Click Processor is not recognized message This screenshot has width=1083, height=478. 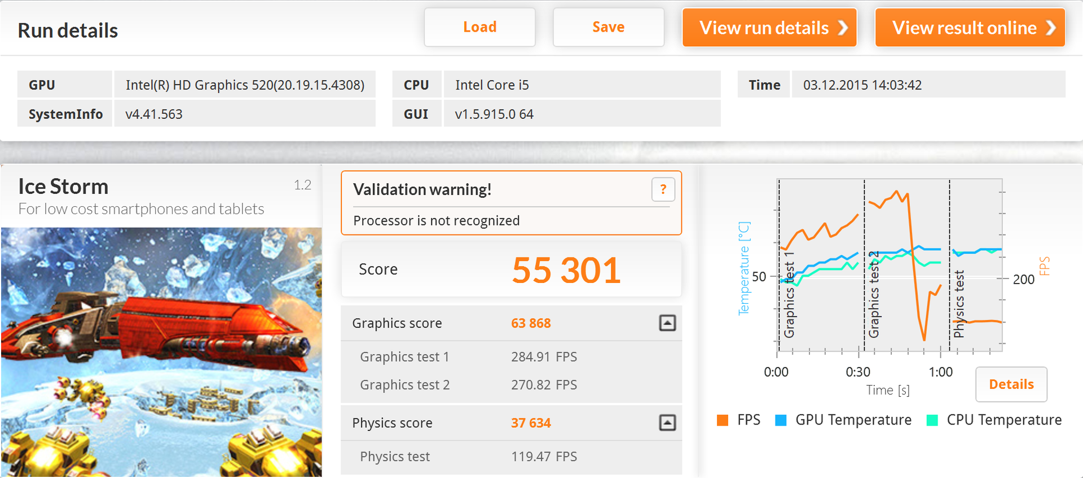[x=436, y=220]
